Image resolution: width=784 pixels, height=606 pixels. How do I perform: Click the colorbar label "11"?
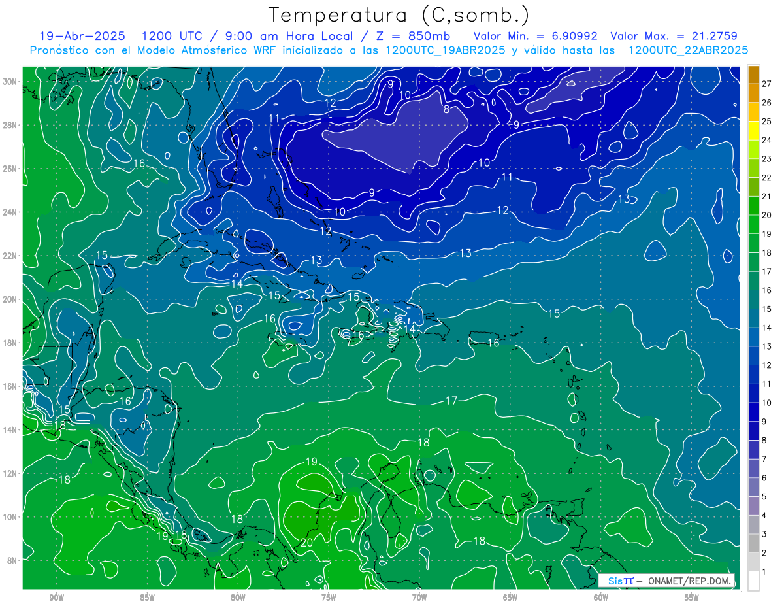click(767, 384)
